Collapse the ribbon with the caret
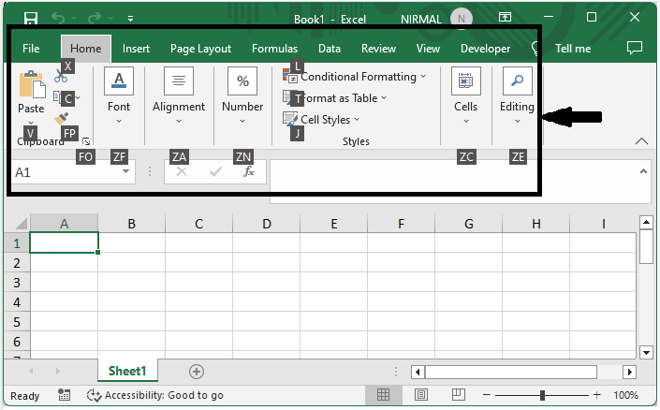Screen dimensions: 660x410 pos(641,141)
